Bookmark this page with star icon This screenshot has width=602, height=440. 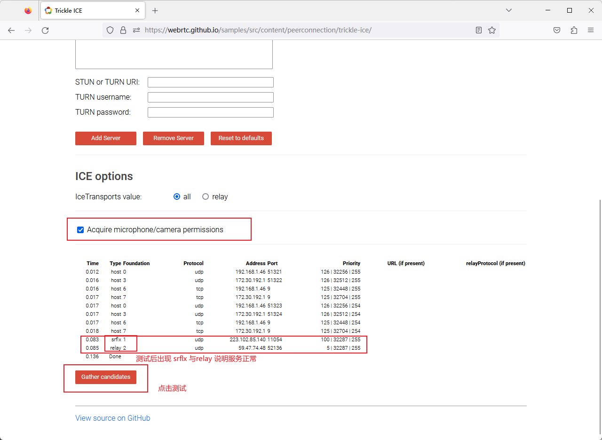pyautogui.click(x=492, y=30)
